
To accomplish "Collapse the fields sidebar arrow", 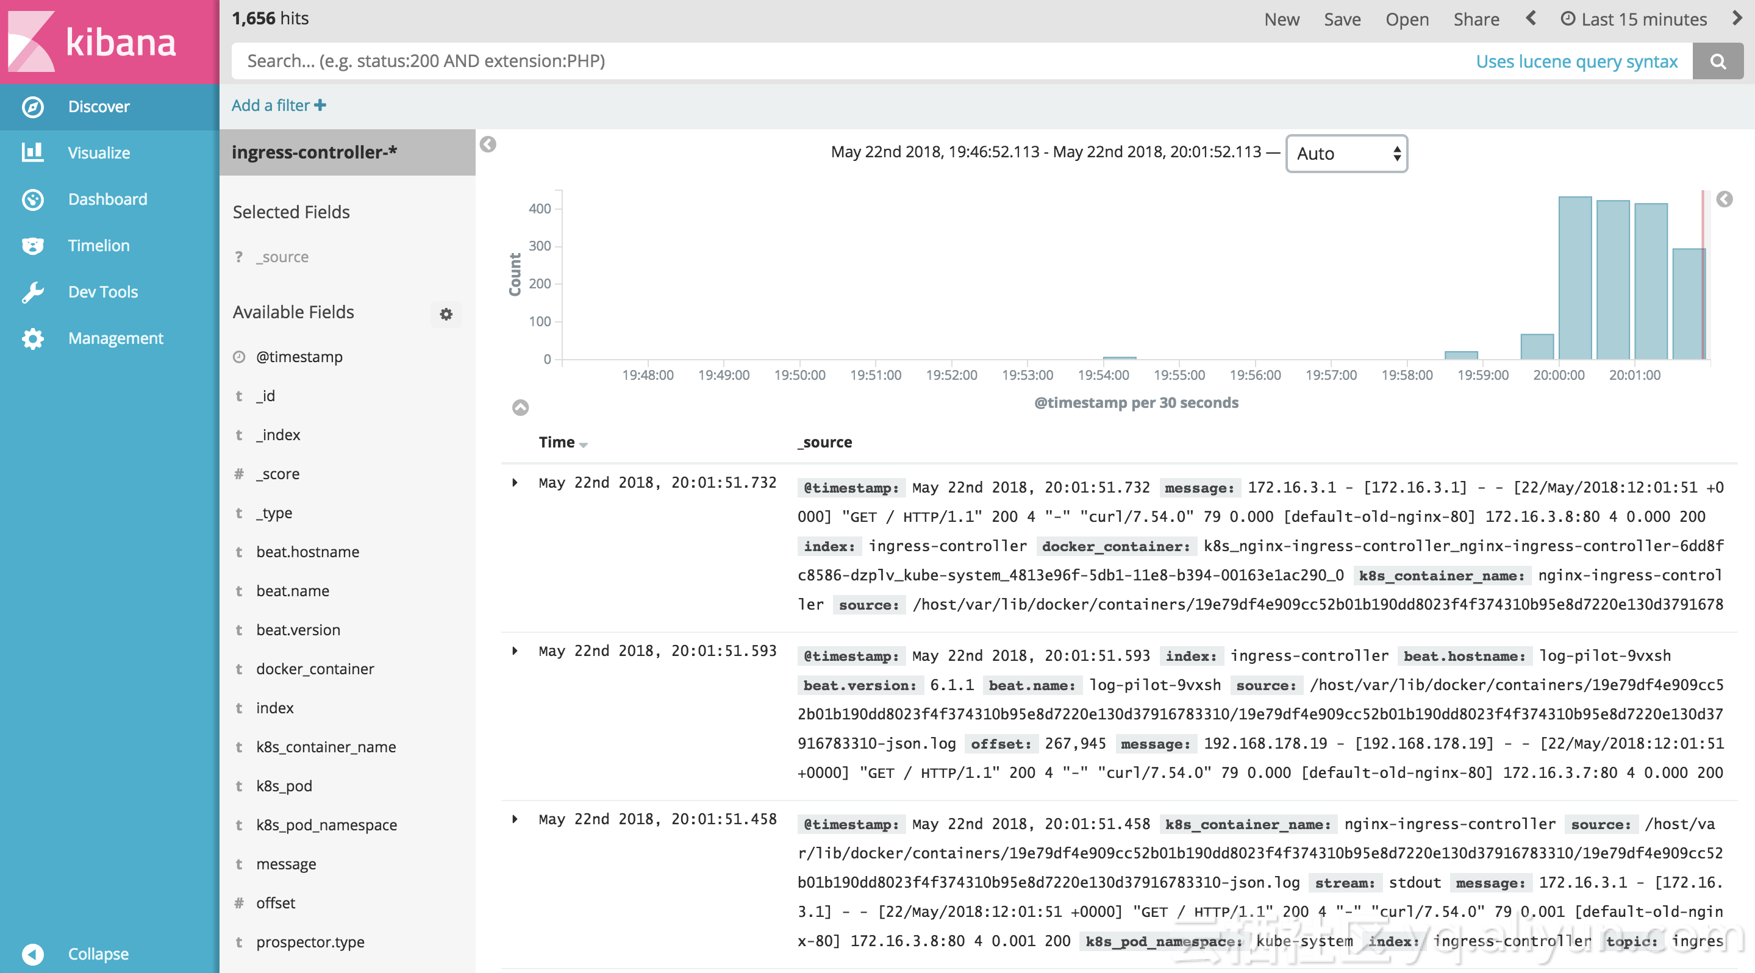I will tap(488, 144).
